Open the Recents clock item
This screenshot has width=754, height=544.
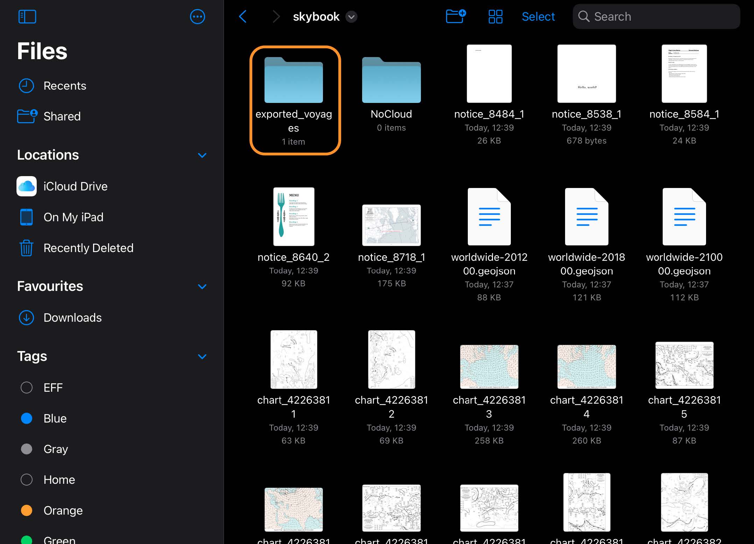point(65,86)
